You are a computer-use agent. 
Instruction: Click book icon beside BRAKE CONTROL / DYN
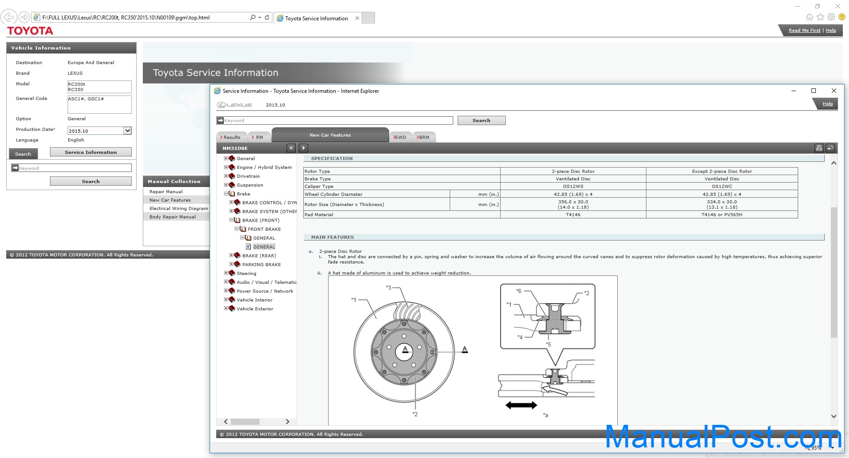[x=237, y=202]
